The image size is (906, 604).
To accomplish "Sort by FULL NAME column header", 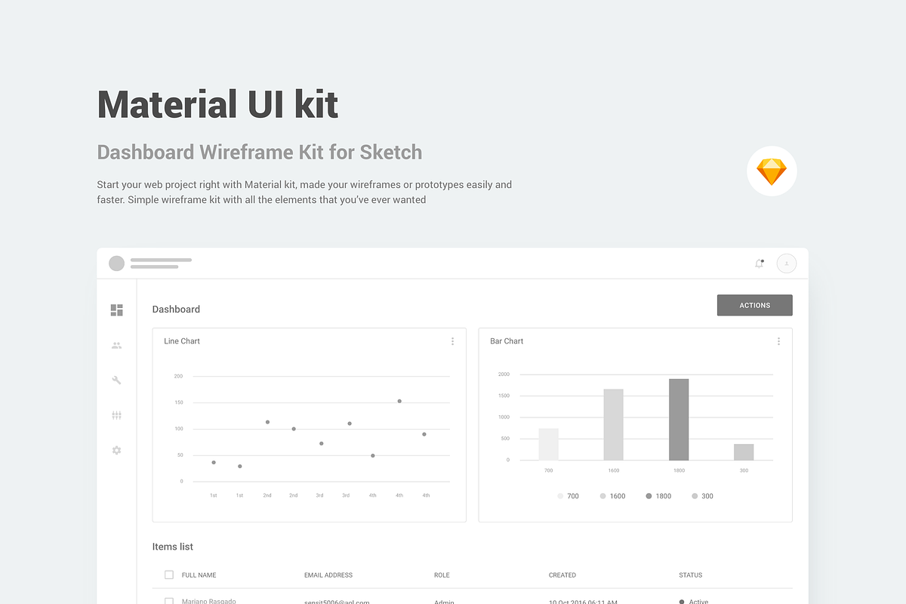I will pos(199,575).
